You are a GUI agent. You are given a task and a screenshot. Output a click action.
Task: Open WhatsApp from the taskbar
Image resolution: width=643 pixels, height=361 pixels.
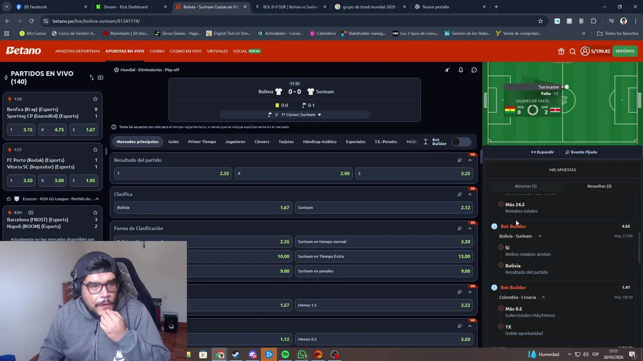[x=302, y=354]
